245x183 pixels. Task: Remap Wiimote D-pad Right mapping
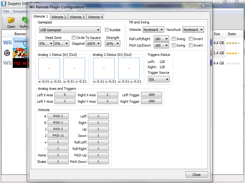tap(98, 123)
